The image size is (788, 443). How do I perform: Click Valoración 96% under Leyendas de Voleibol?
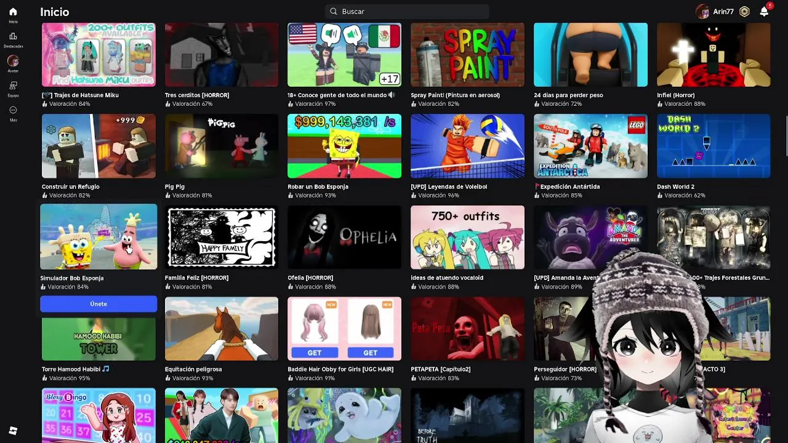coord(438,195)
